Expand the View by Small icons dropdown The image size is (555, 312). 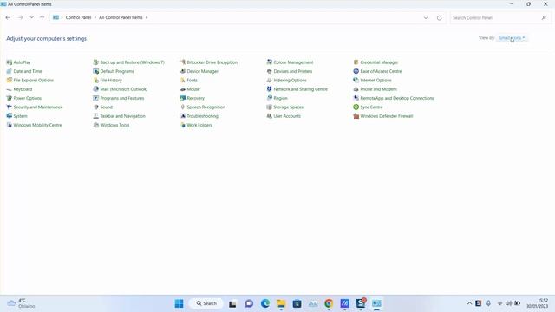click(x=512, y=38)
